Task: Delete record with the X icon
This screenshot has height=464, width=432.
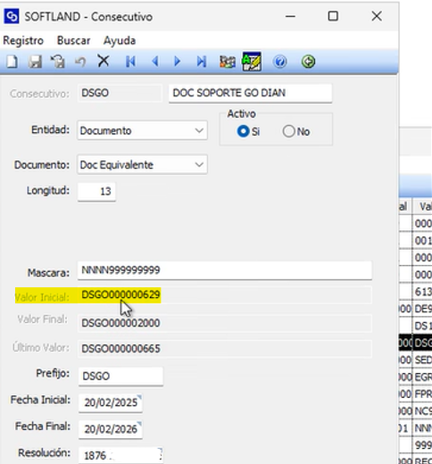Action: [104, 62]
